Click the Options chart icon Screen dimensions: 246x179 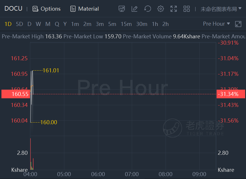(35, 9)
